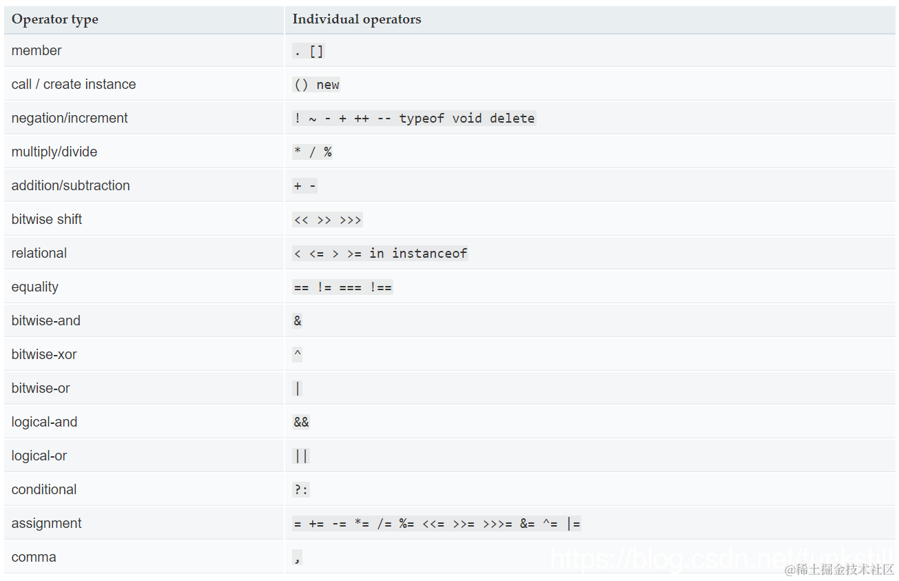The height and width of the screenshot is (581, 899).
Task: Click the '== != === !==' equality code
Action: [x=342, y=287]
